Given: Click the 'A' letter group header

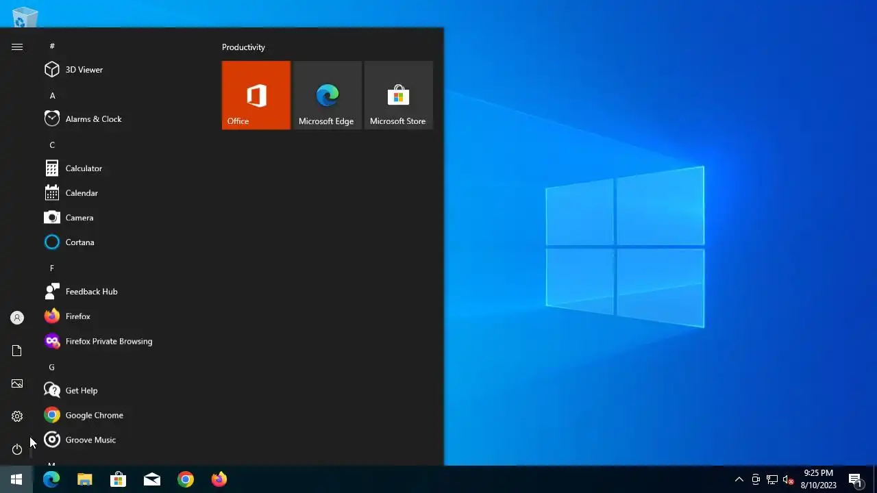Looking at the screenshot, I should pos(52,96).
